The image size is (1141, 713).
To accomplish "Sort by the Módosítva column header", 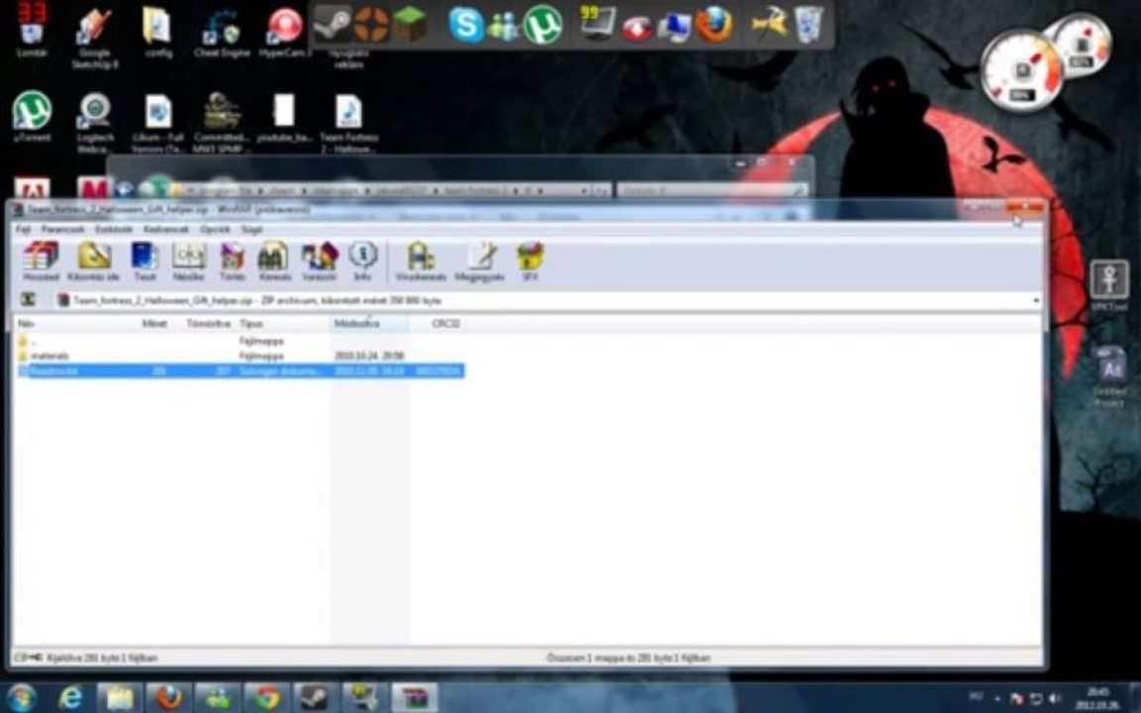I will click(x=357, y=323).
